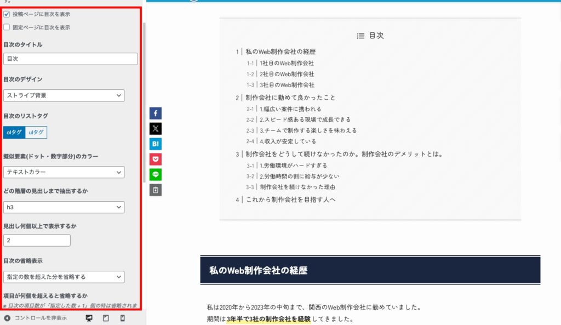Click the LINE share icon
This screenshot has width=561, height=325.
tap(156, 175)
